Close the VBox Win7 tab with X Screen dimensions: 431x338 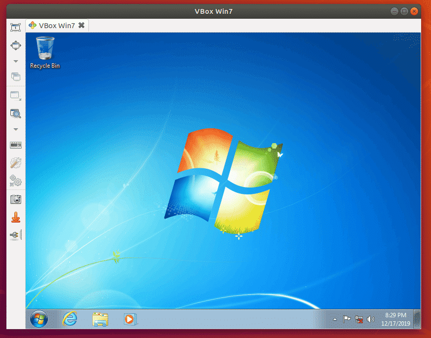[81, 25]
